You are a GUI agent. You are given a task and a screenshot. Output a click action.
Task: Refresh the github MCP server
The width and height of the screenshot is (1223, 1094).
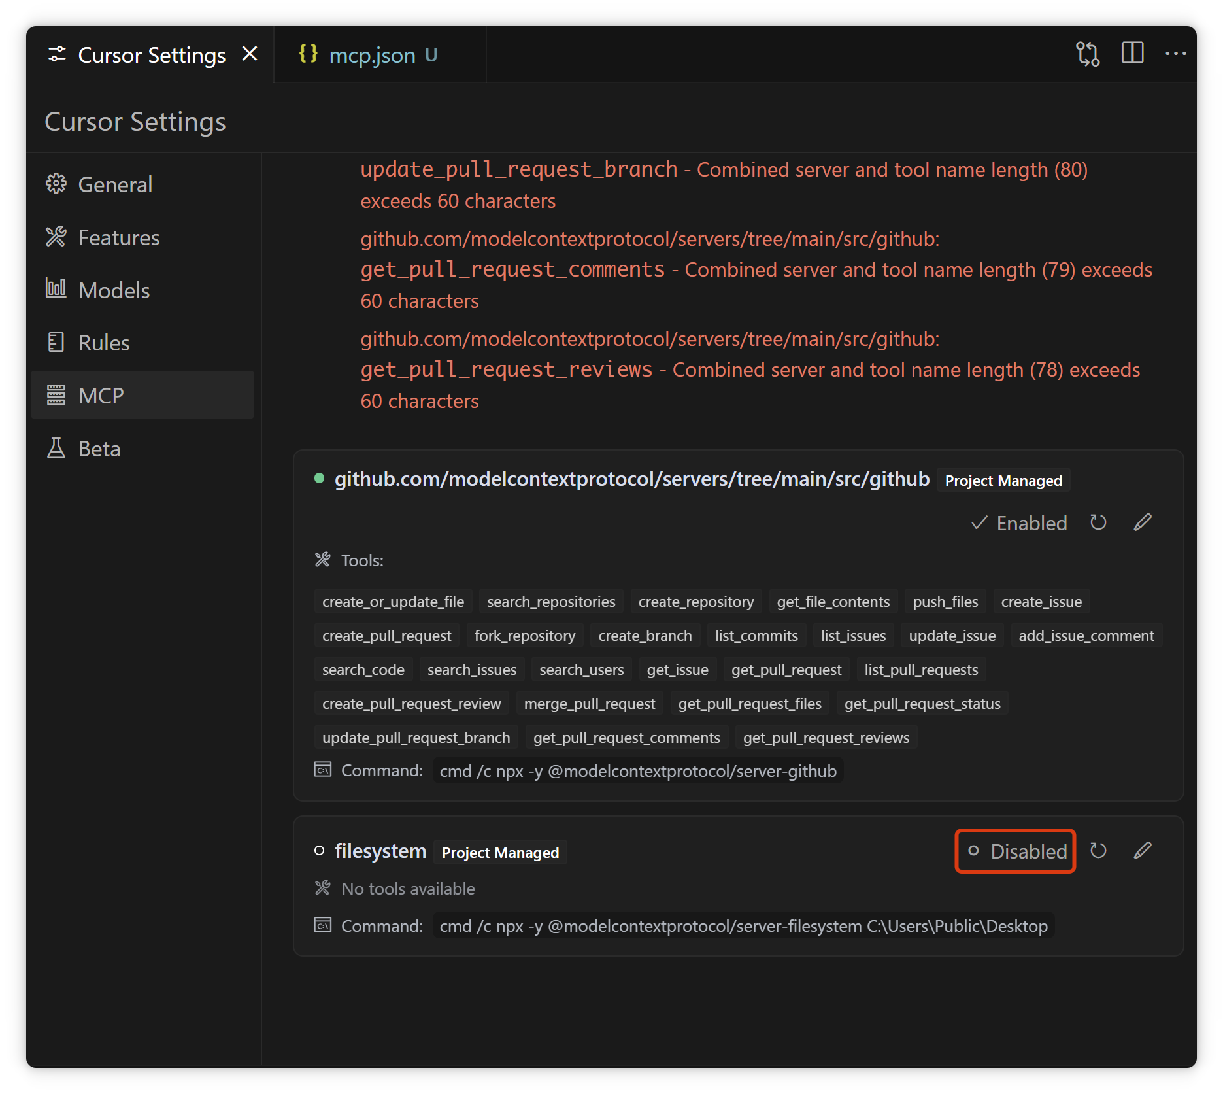click(x=1098, y=522)
